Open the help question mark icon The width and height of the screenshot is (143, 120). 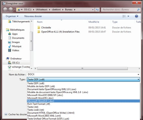[136, 16]
